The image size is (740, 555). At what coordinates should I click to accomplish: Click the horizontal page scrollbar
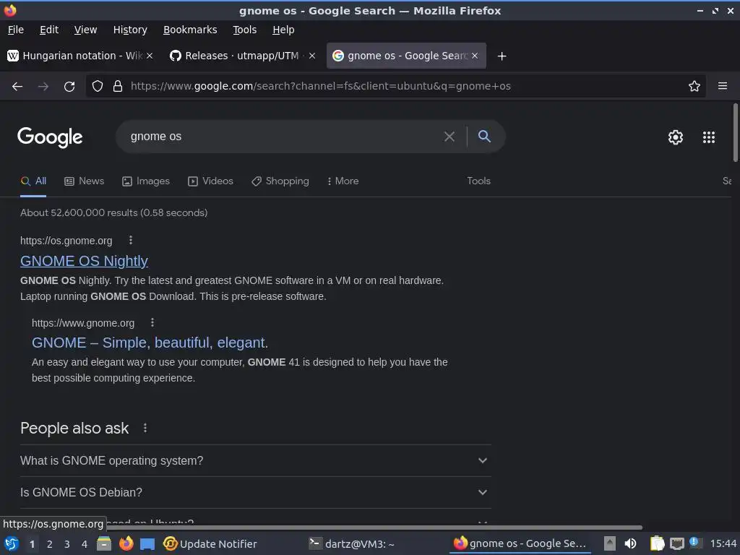373,528
